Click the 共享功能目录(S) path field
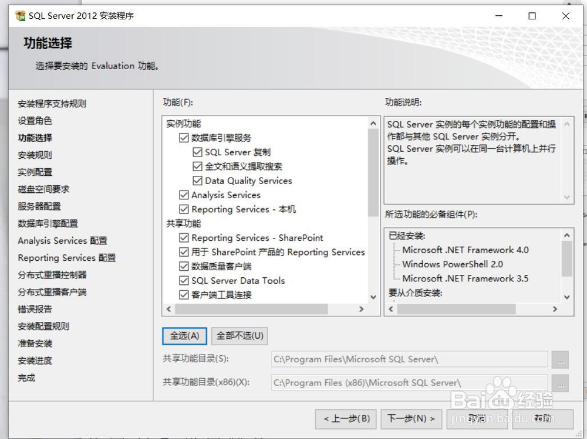The width and height of the screenshot is (587, 439). click(410, 360)
